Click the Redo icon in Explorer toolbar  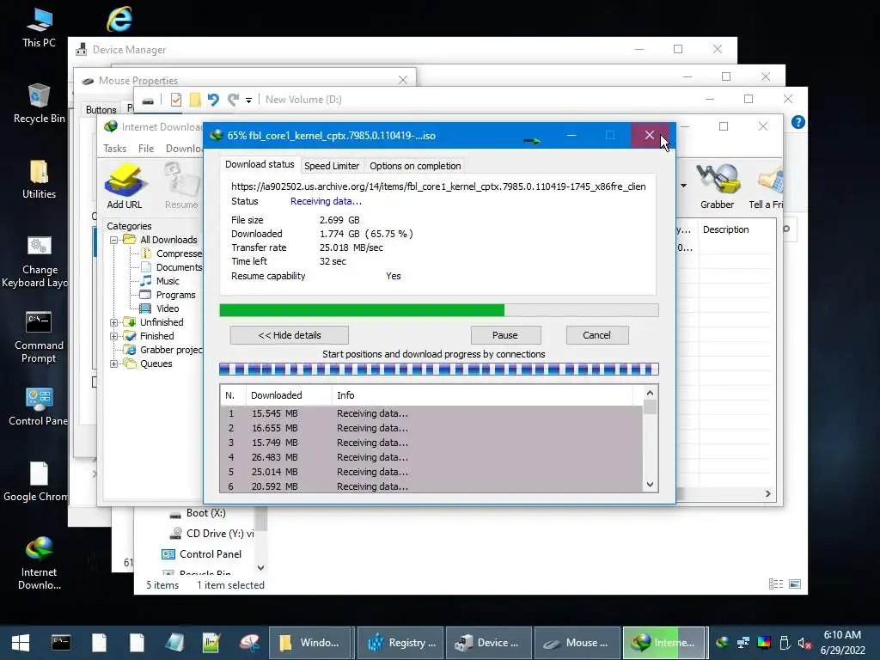point(233,100)
